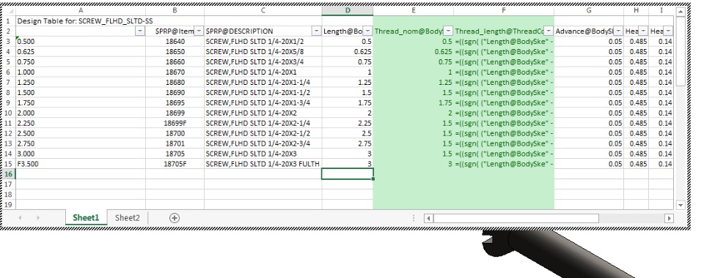This screenshot has height=278, width=704.
Task: Select Advance value 0.05 in row 10
Action: (589, 113)
